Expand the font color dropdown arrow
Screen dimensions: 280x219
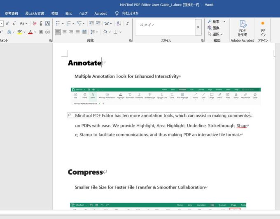(x=35, y=32)
